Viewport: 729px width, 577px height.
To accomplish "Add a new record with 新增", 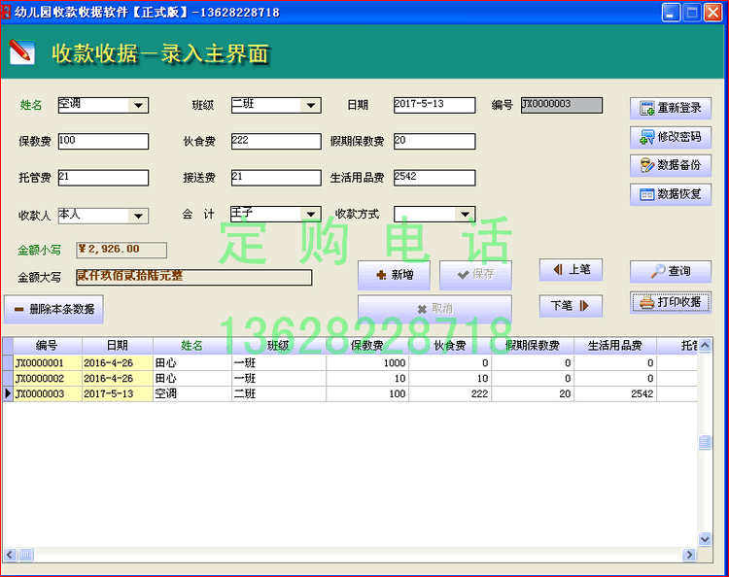I will (394, 275).
